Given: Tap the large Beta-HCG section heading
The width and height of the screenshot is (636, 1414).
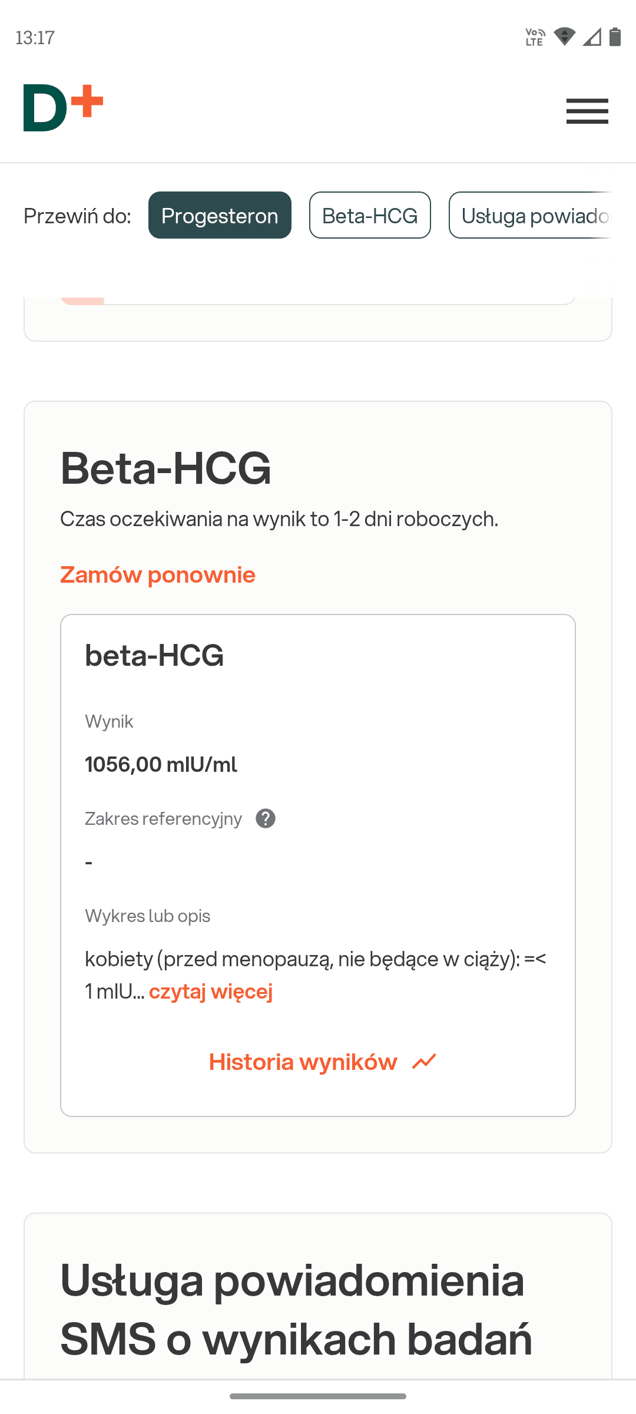Looking at the screenshot, I should point(166,468).
